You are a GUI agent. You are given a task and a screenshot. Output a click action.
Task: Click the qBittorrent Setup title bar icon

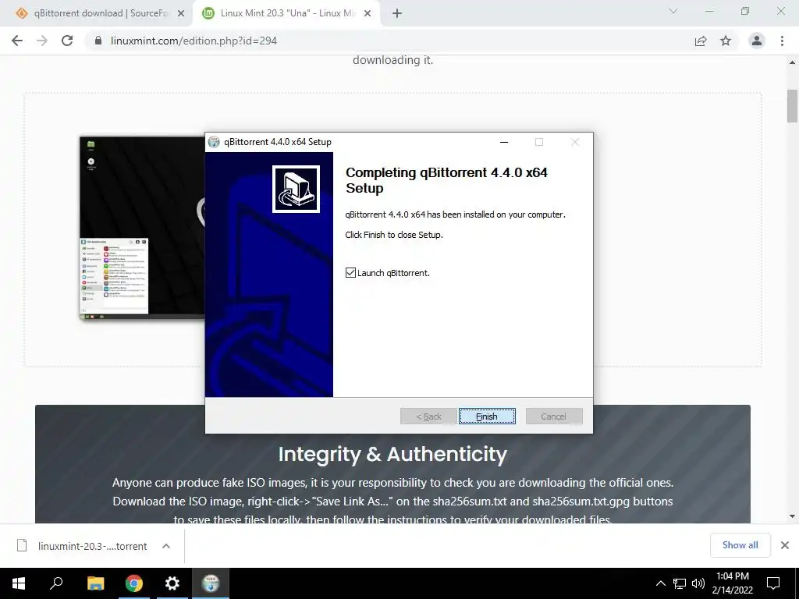pos(214,142)
